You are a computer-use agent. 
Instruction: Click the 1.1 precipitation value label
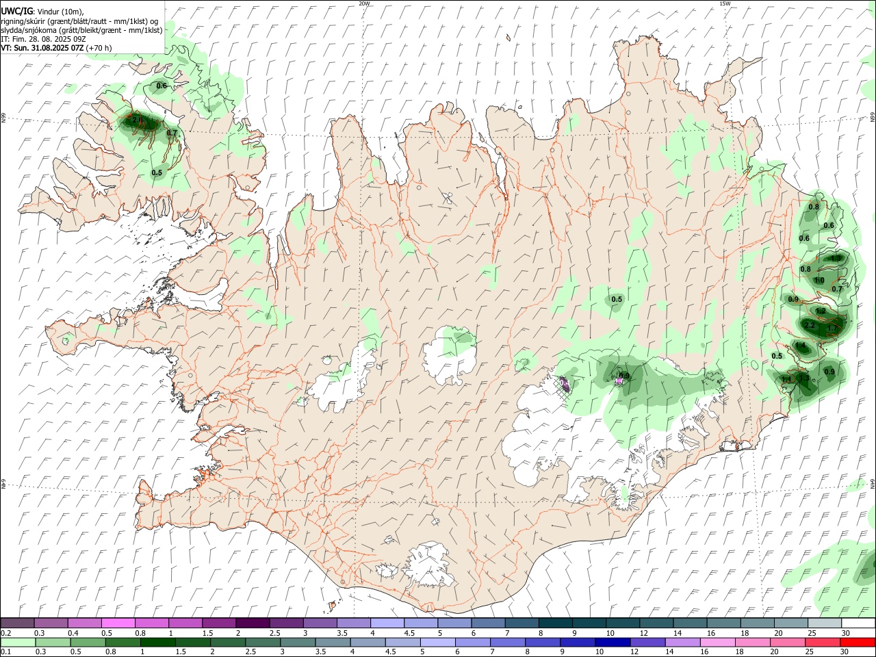(786, 380)
